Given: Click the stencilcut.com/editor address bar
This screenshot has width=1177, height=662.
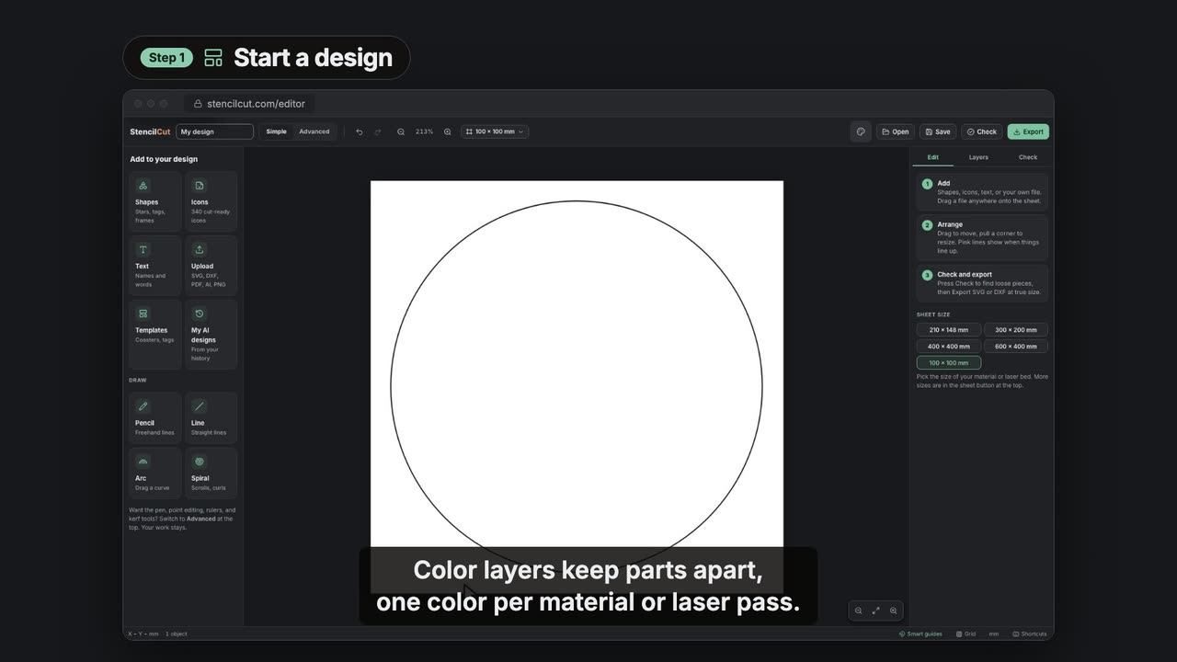Looking at the screenshot, I should tap(250, 104).
